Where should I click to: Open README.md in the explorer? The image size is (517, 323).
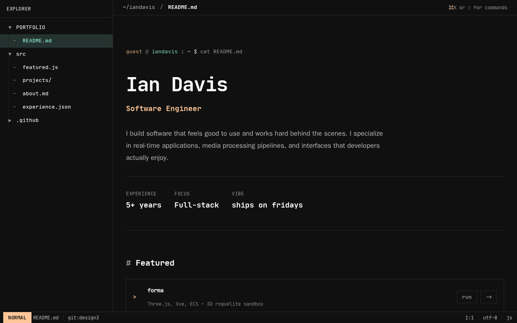coord(37,41)
